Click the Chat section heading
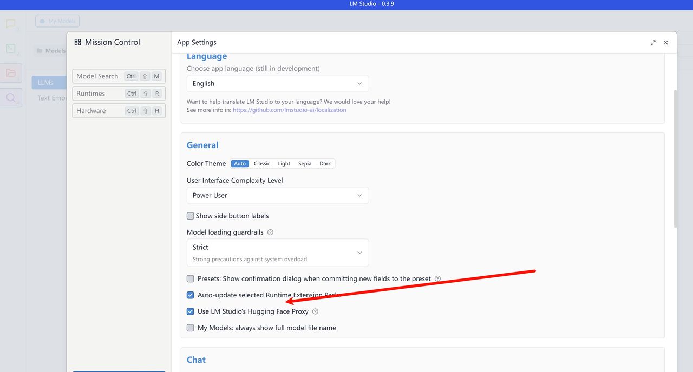Viewport: 693px width, 372px height. click(196, 360)
